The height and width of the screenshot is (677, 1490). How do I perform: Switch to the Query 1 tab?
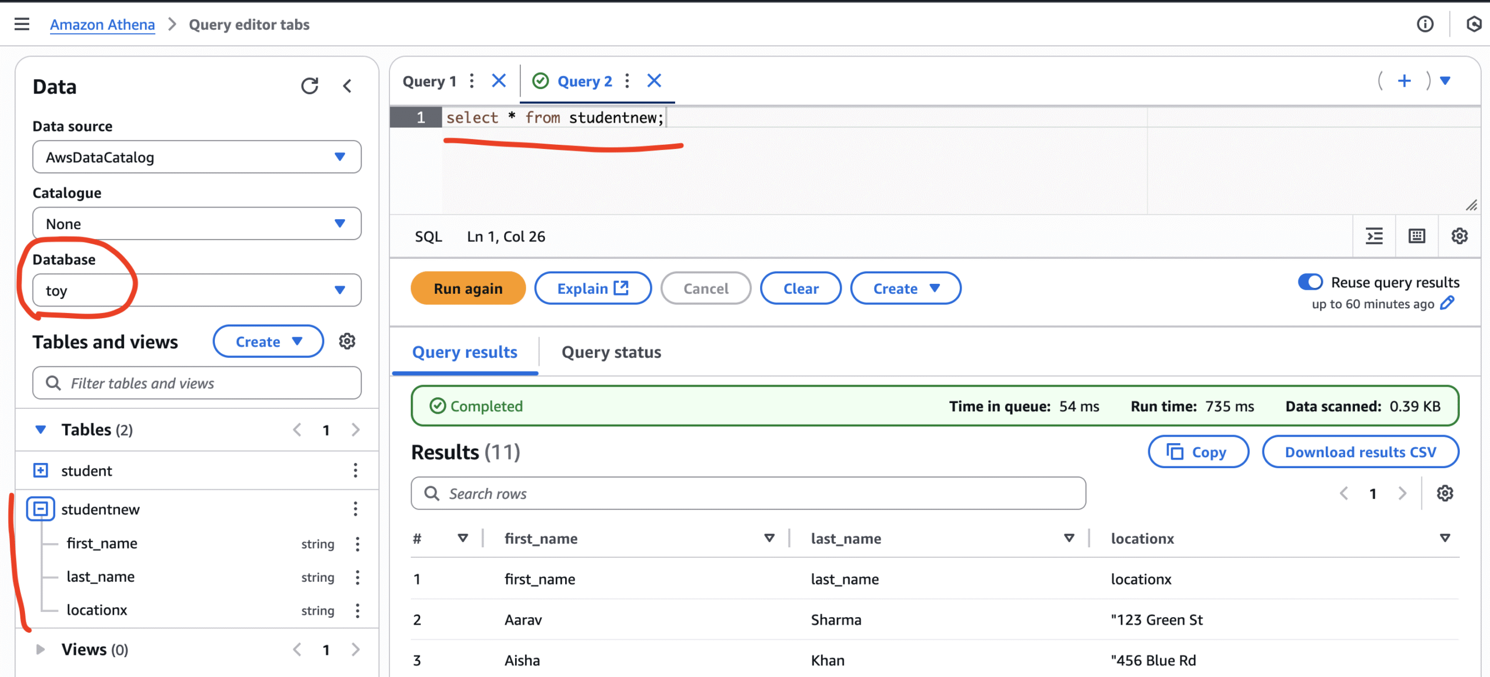point(430,81)
